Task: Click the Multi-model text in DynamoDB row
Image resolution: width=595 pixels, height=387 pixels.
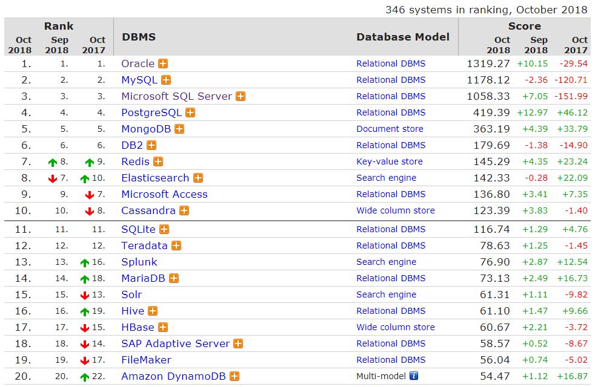Action: click(381, 376)
